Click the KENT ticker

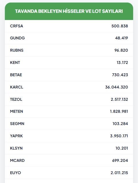pyautogui.click(x=15, y=63)
